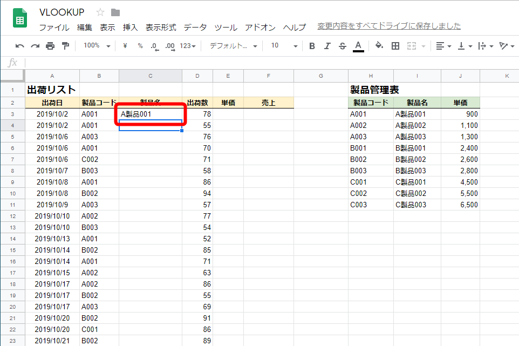Star the VLOOKUP document
The width and height of the screenshot is (519, 346).
pos(100,12)
